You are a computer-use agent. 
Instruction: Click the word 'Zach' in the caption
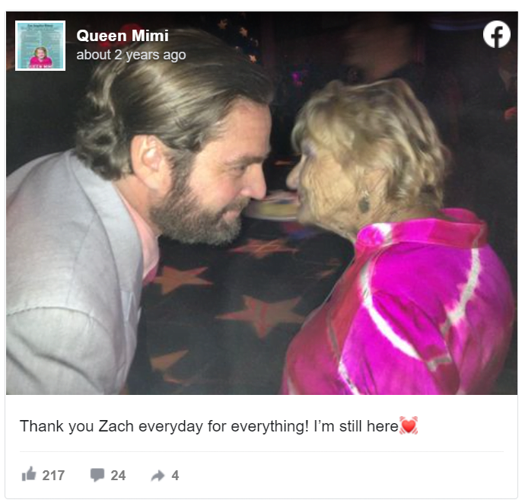(x=116, y=426)
